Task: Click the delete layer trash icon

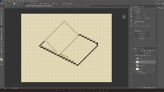Action: click(x=154, y=88)
